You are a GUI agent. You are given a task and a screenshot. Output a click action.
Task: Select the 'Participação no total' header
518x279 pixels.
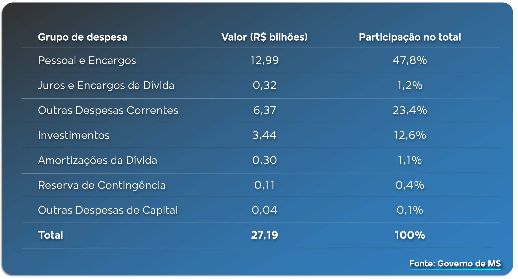click(410, 37)
